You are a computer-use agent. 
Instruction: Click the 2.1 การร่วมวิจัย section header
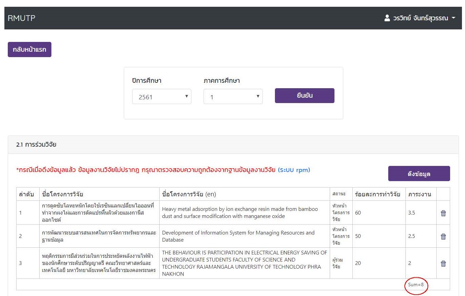coord(36,145)
